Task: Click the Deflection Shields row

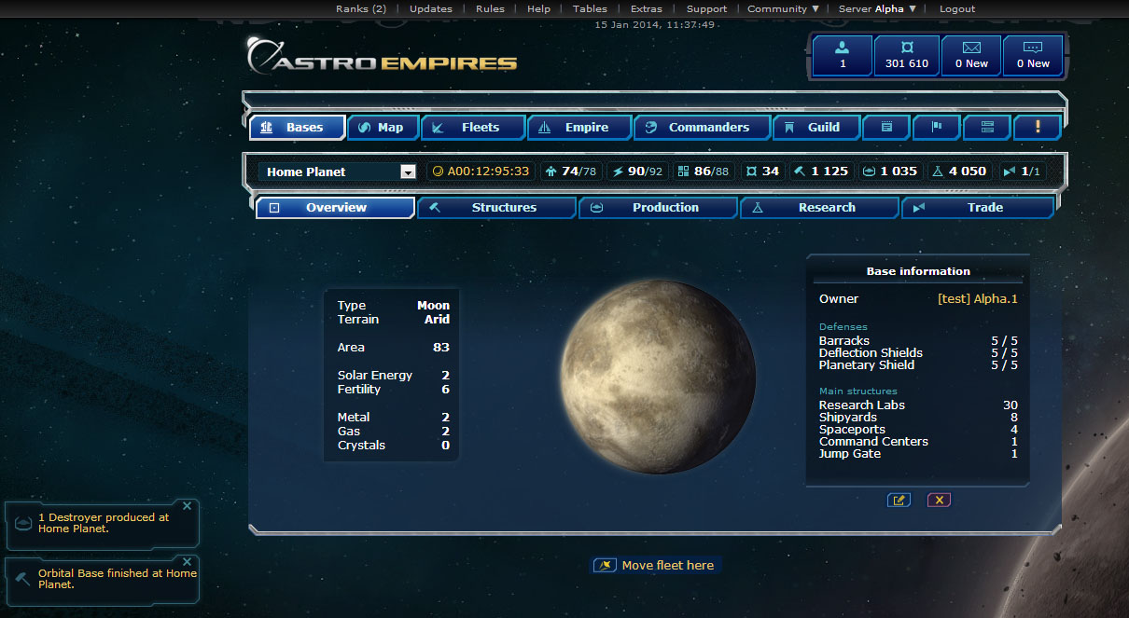Action: click(918, 353)
